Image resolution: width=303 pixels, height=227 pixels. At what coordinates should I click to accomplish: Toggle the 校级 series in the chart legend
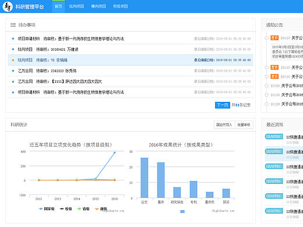pyautogui.click(x=66, y=209)
